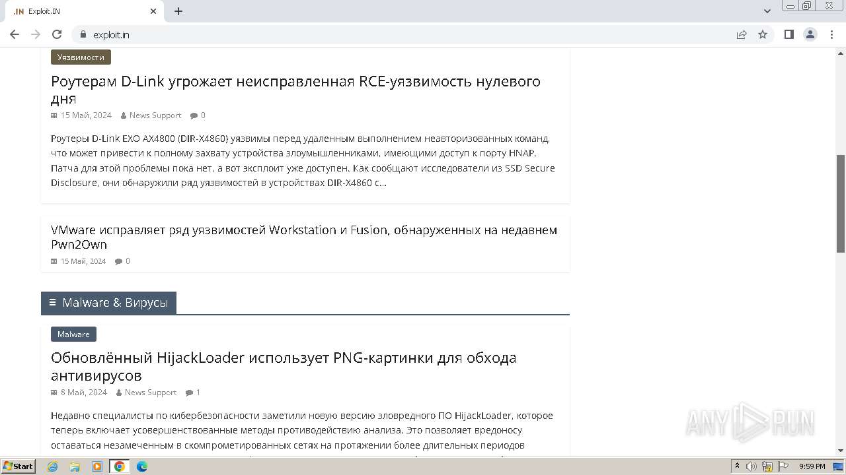Open a new browser tab
Viewport: 846px width, 475px height.
pyautogui.click(x=178, y=11)
